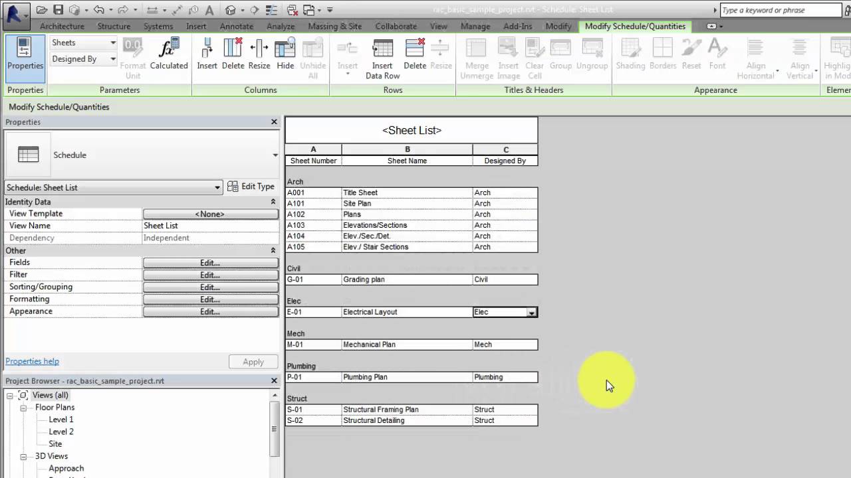Switch to the Structure ribbon tab
The height and width of the screenshot is (478, 851).
(x=114, y=26)
